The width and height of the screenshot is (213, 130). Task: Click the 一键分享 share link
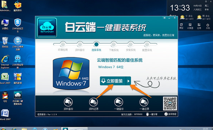152,114
